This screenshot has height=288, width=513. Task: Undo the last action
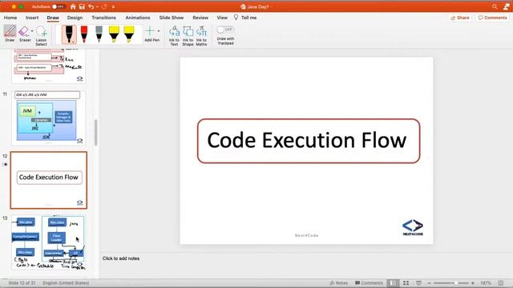click(91, 6)
